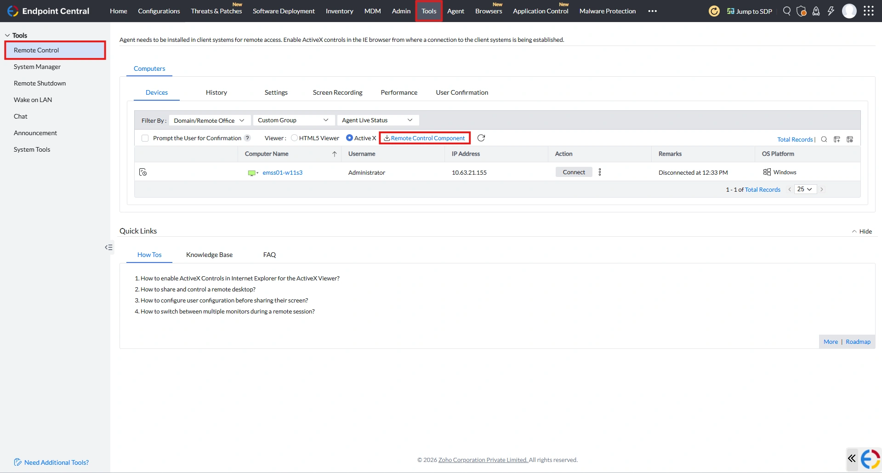Open the Knowledge Base tab
This screenshot has height=473, width=882.
click(209, 255)
